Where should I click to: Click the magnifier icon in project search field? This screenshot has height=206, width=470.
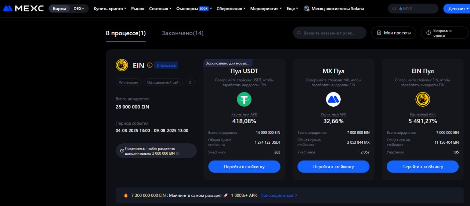pyautogui.click(x=299, y=33)
